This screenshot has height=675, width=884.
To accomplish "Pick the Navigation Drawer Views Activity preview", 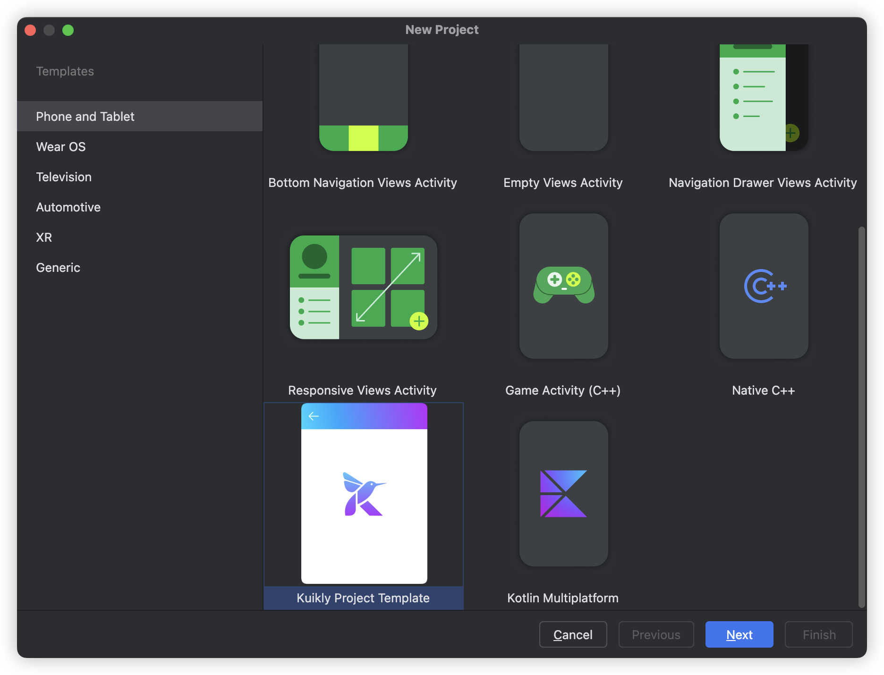I will 764,99.
